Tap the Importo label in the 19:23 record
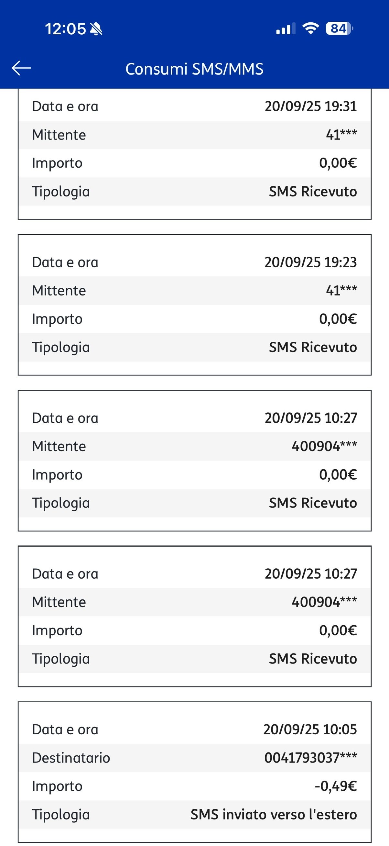 point(57,319)
